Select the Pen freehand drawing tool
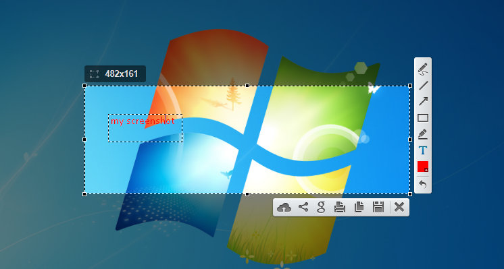Image resolution: width=504 pixels, height=269 pixels. [x=423, y=69]
